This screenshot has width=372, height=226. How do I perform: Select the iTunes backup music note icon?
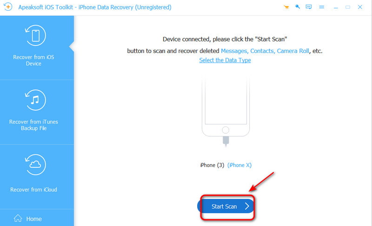(x=35, y=100)
